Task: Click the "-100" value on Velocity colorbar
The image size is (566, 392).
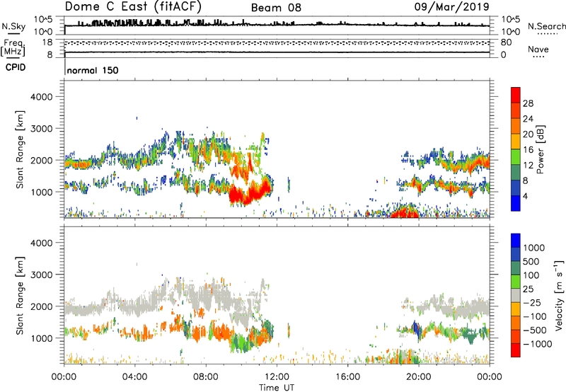Action: pyautogui.click(x=535, y=316)
